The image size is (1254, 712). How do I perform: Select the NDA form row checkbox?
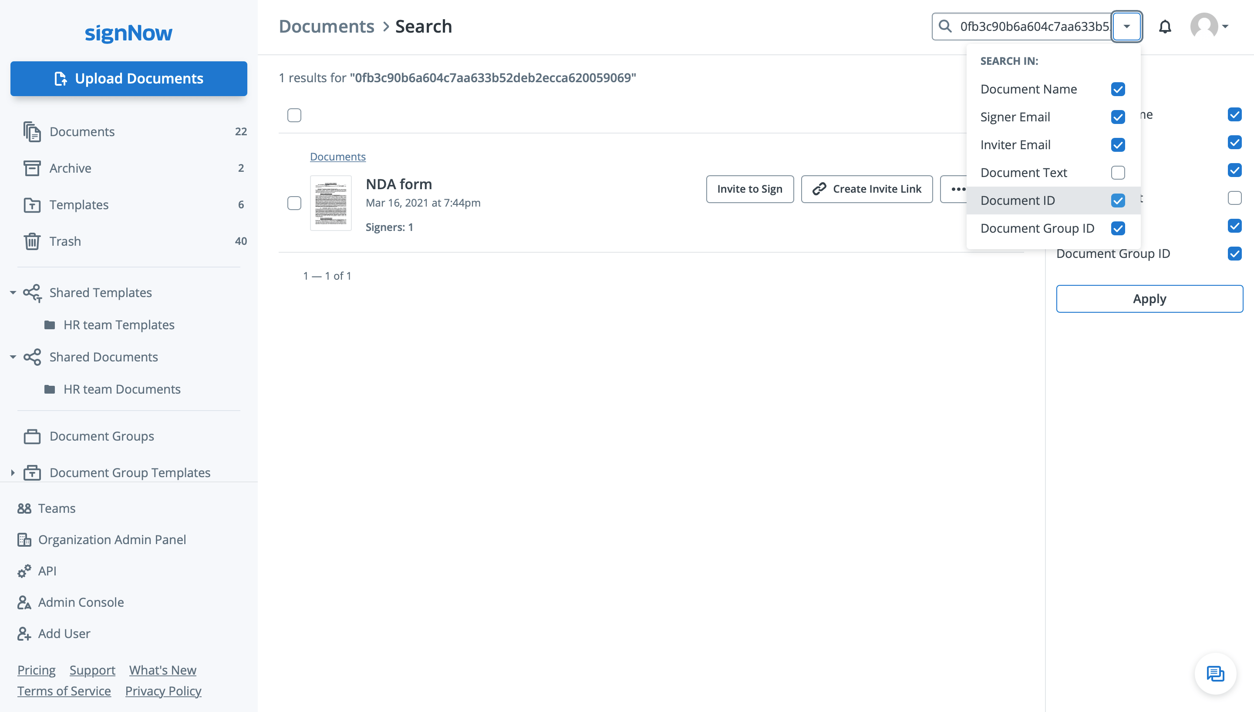[x=294, y=203]
